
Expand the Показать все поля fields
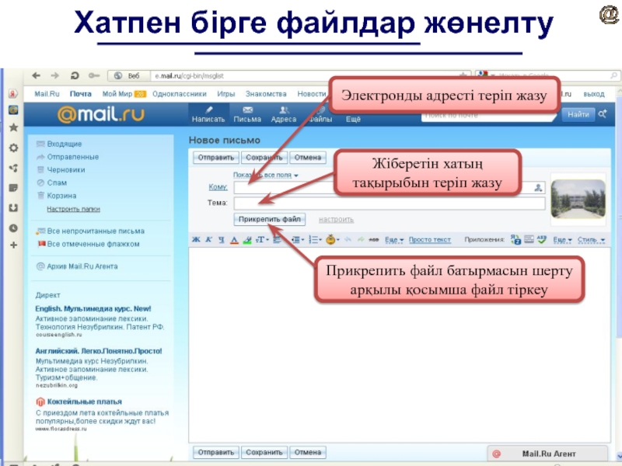(265, 176)
